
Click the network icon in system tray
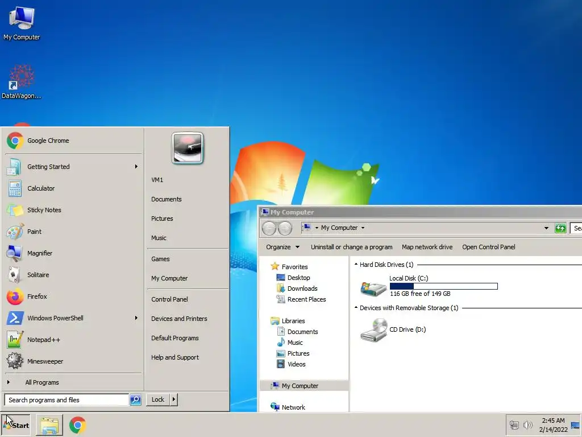[514, 424]
